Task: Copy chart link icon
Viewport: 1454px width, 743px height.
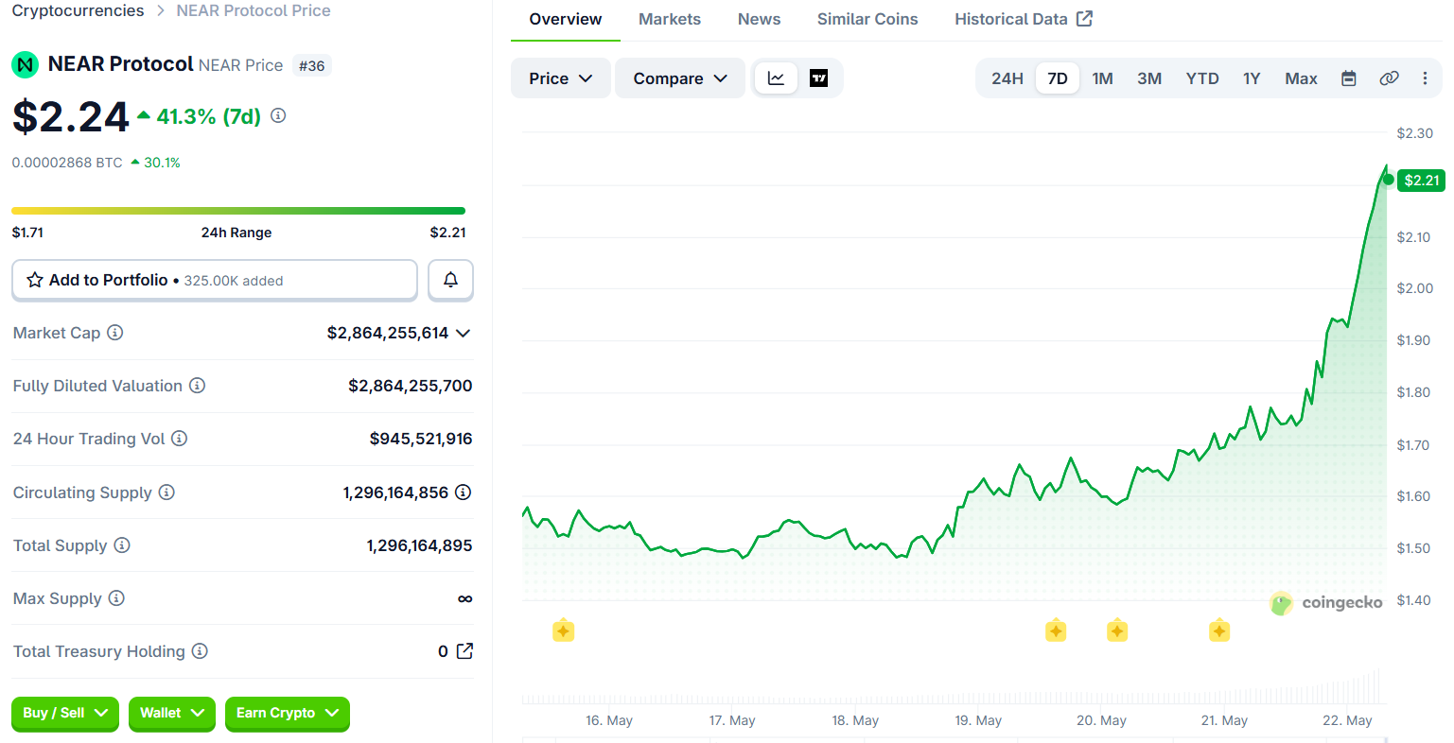Action: (1389, 78)
